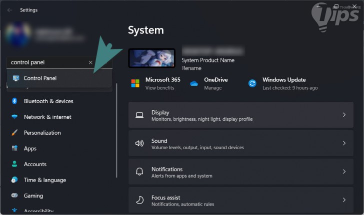
Task: Click the paintbrush Personalization icon
Action: pyautogui.click(x=14, y=133)
